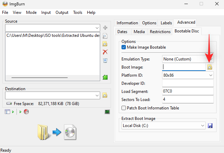The width and height of the screenshot is (224, 153).
Task: Click the Developer ID field
Action: tap(188, 83)
